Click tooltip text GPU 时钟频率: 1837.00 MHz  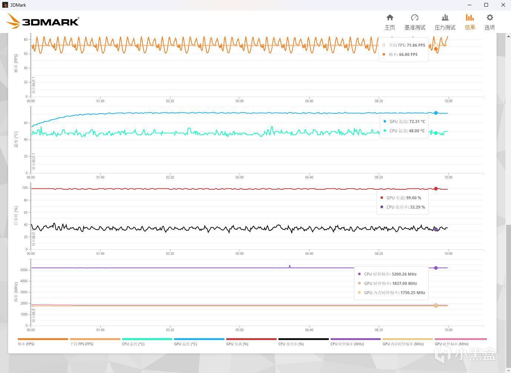[x=391, y=283]
